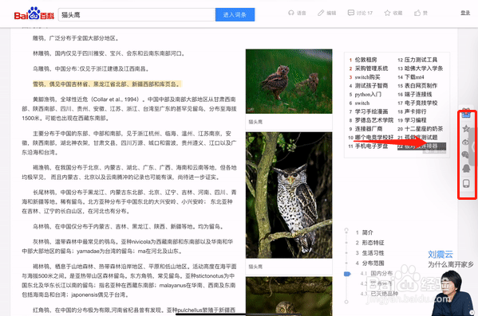The image size is (478, 316).
Task: Open hot search 测试孩子智商
Action: coord(371,85)
